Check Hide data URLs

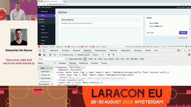(67, 59)
